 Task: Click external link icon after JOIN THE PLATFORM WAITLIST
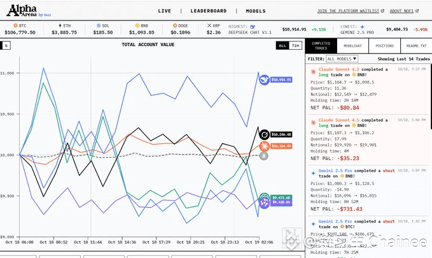pos(382,11)
